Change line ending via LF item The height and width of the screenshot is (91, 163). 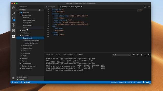tap(134, 82)
